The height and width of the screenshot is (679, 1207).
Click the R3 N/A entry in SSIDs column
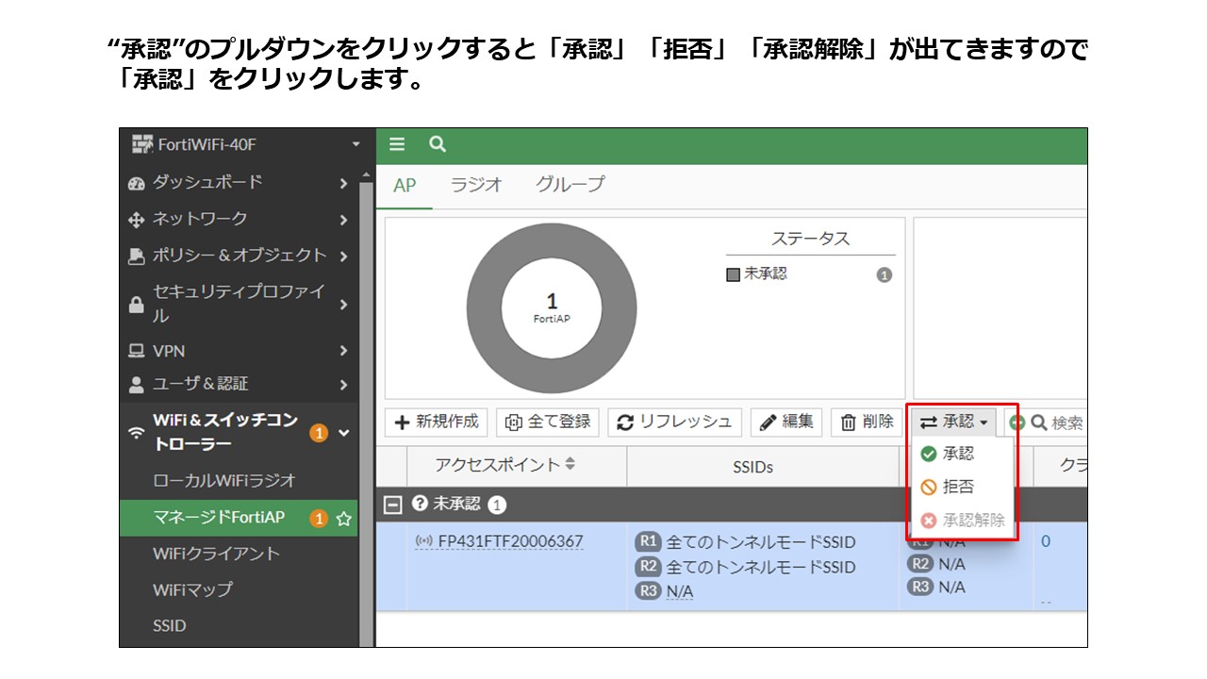(x=666, y=591)
